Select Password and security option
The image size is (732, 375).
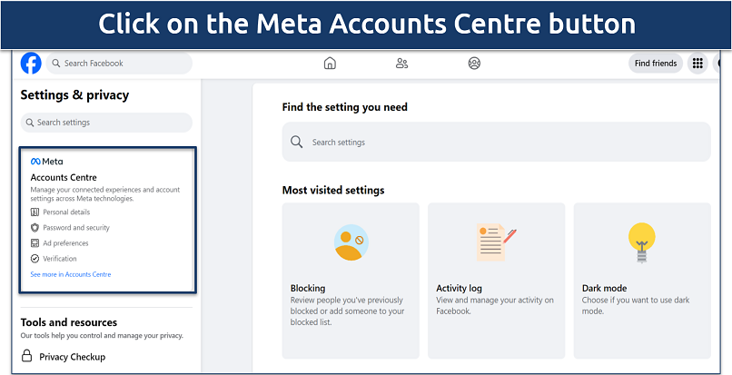click(76, 228)
